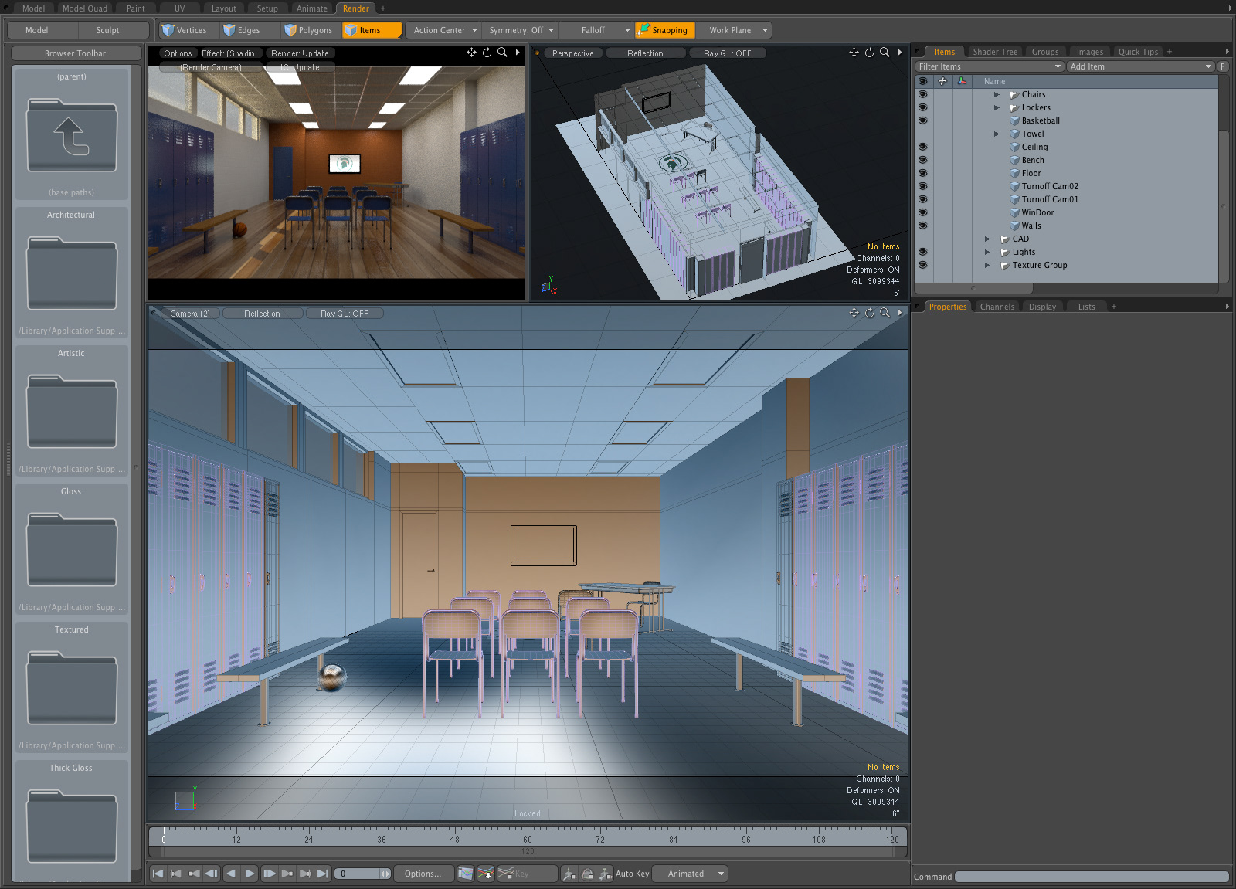The height and width of the screenshot is (889, 1236).
Task: Expand the Lights group
Action: click(x=987, y=252)
